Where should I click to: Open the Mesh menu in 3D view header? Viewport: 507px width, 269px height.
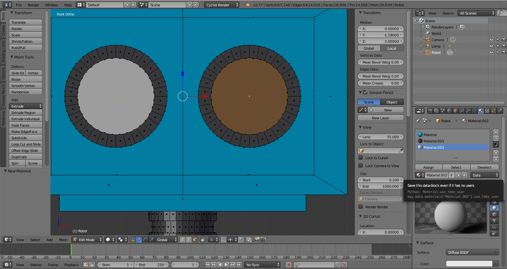click(x=63, y=240)
